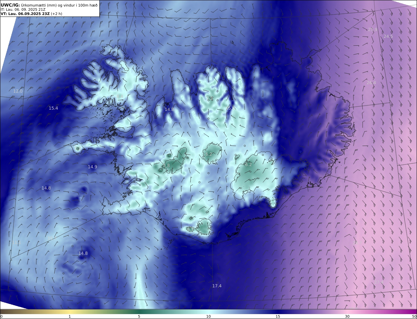Click the "14.9" value label

pos(93,167)
